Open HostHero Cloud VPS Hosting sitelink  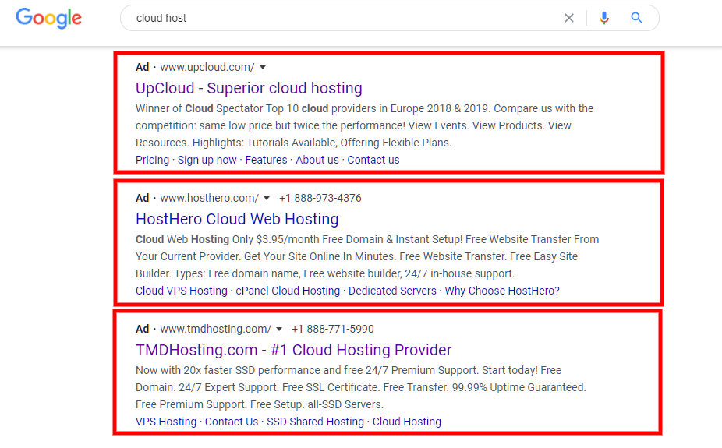(181, 291)
